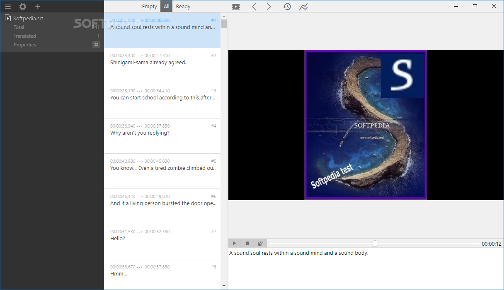The width and height of the screenshot is (504, 290).
Task: Add a new file with plus icon
Action: (38, 7)
